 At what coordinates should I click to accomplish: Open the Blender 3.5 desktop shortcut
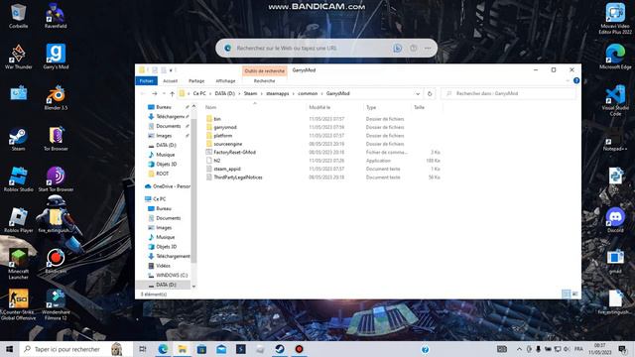pyautogui.click(x=56, y=97)
